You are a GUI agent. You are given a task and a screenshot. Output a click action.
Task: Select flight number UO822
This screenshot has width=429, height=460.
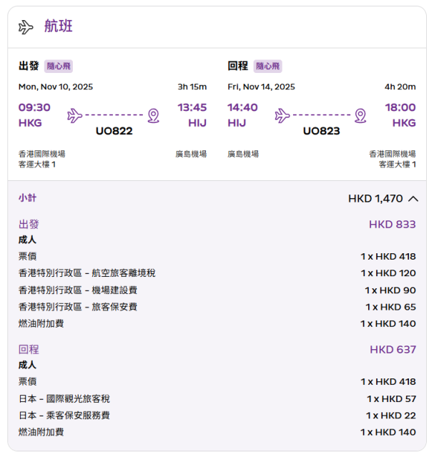pos(114,131)
